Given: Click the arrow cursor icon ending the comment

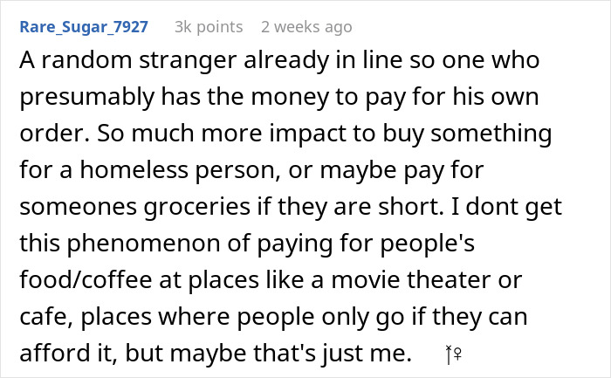Looking at the screenshot, I should click(449, 355).
